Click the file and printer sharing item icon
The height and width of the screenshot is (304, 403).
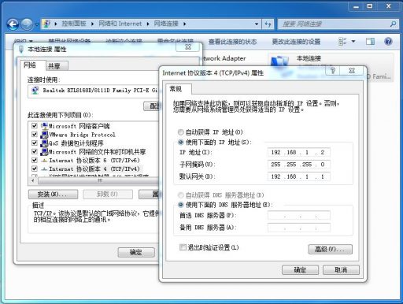(x=44, y=152)
